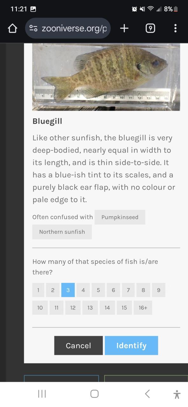Open the browser three-dot menu
This screenshot has width=188, height=407.
click(175, 29)
